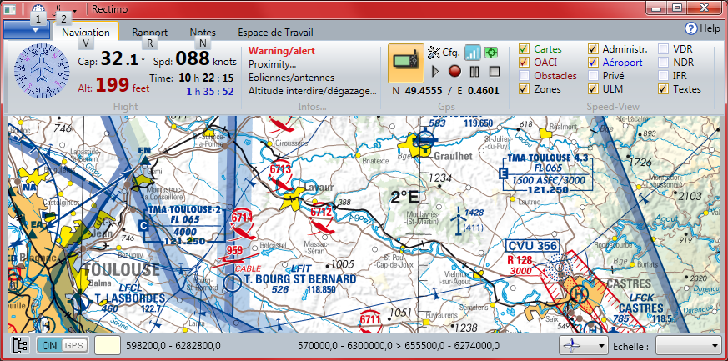This screenshot has width=728, height=361.
Task: Toggle the Zones checkbox
Action: click(x=525, y=89)
